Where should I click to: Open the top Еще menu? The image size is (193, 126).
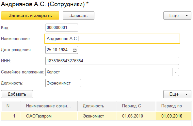pyautogui.click(x=177, y=15)
